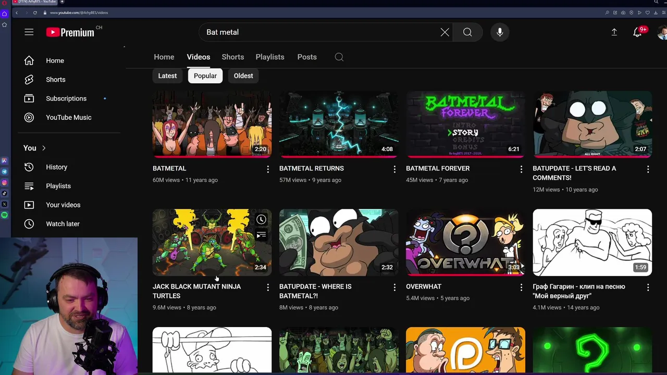
Task: Switch to the channel Posts tab
Action: tap(307, 57)
